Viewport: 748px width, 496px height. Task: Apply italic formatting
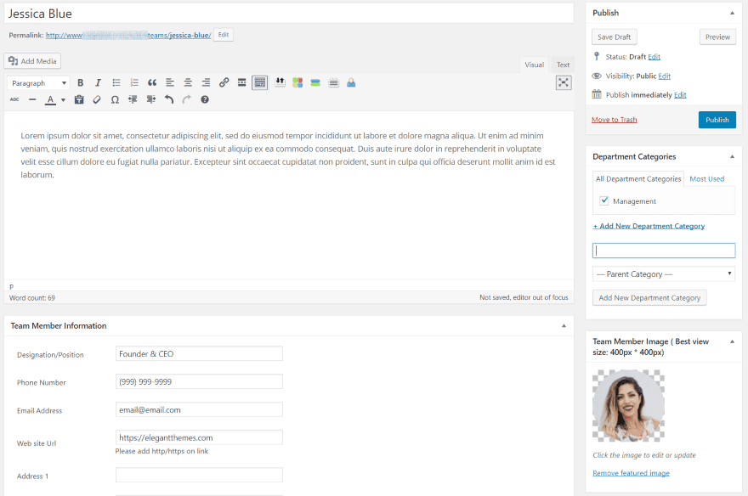(98, 83)
